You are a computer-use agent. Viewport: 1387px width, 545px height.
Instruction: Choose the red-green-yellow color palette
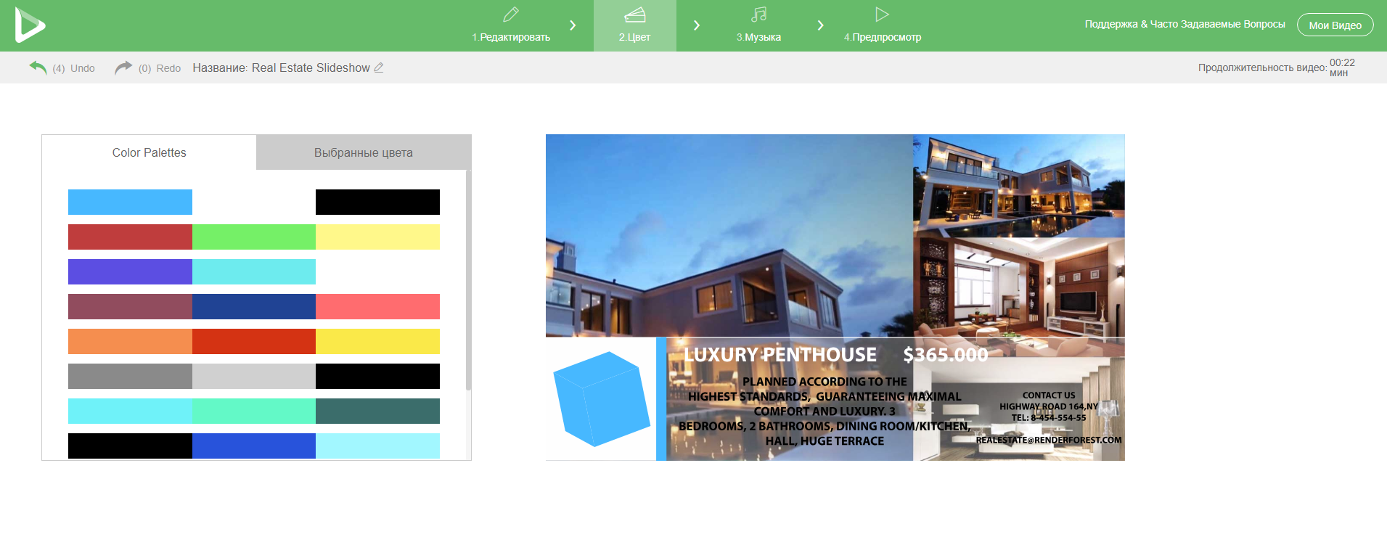(253, 237)
